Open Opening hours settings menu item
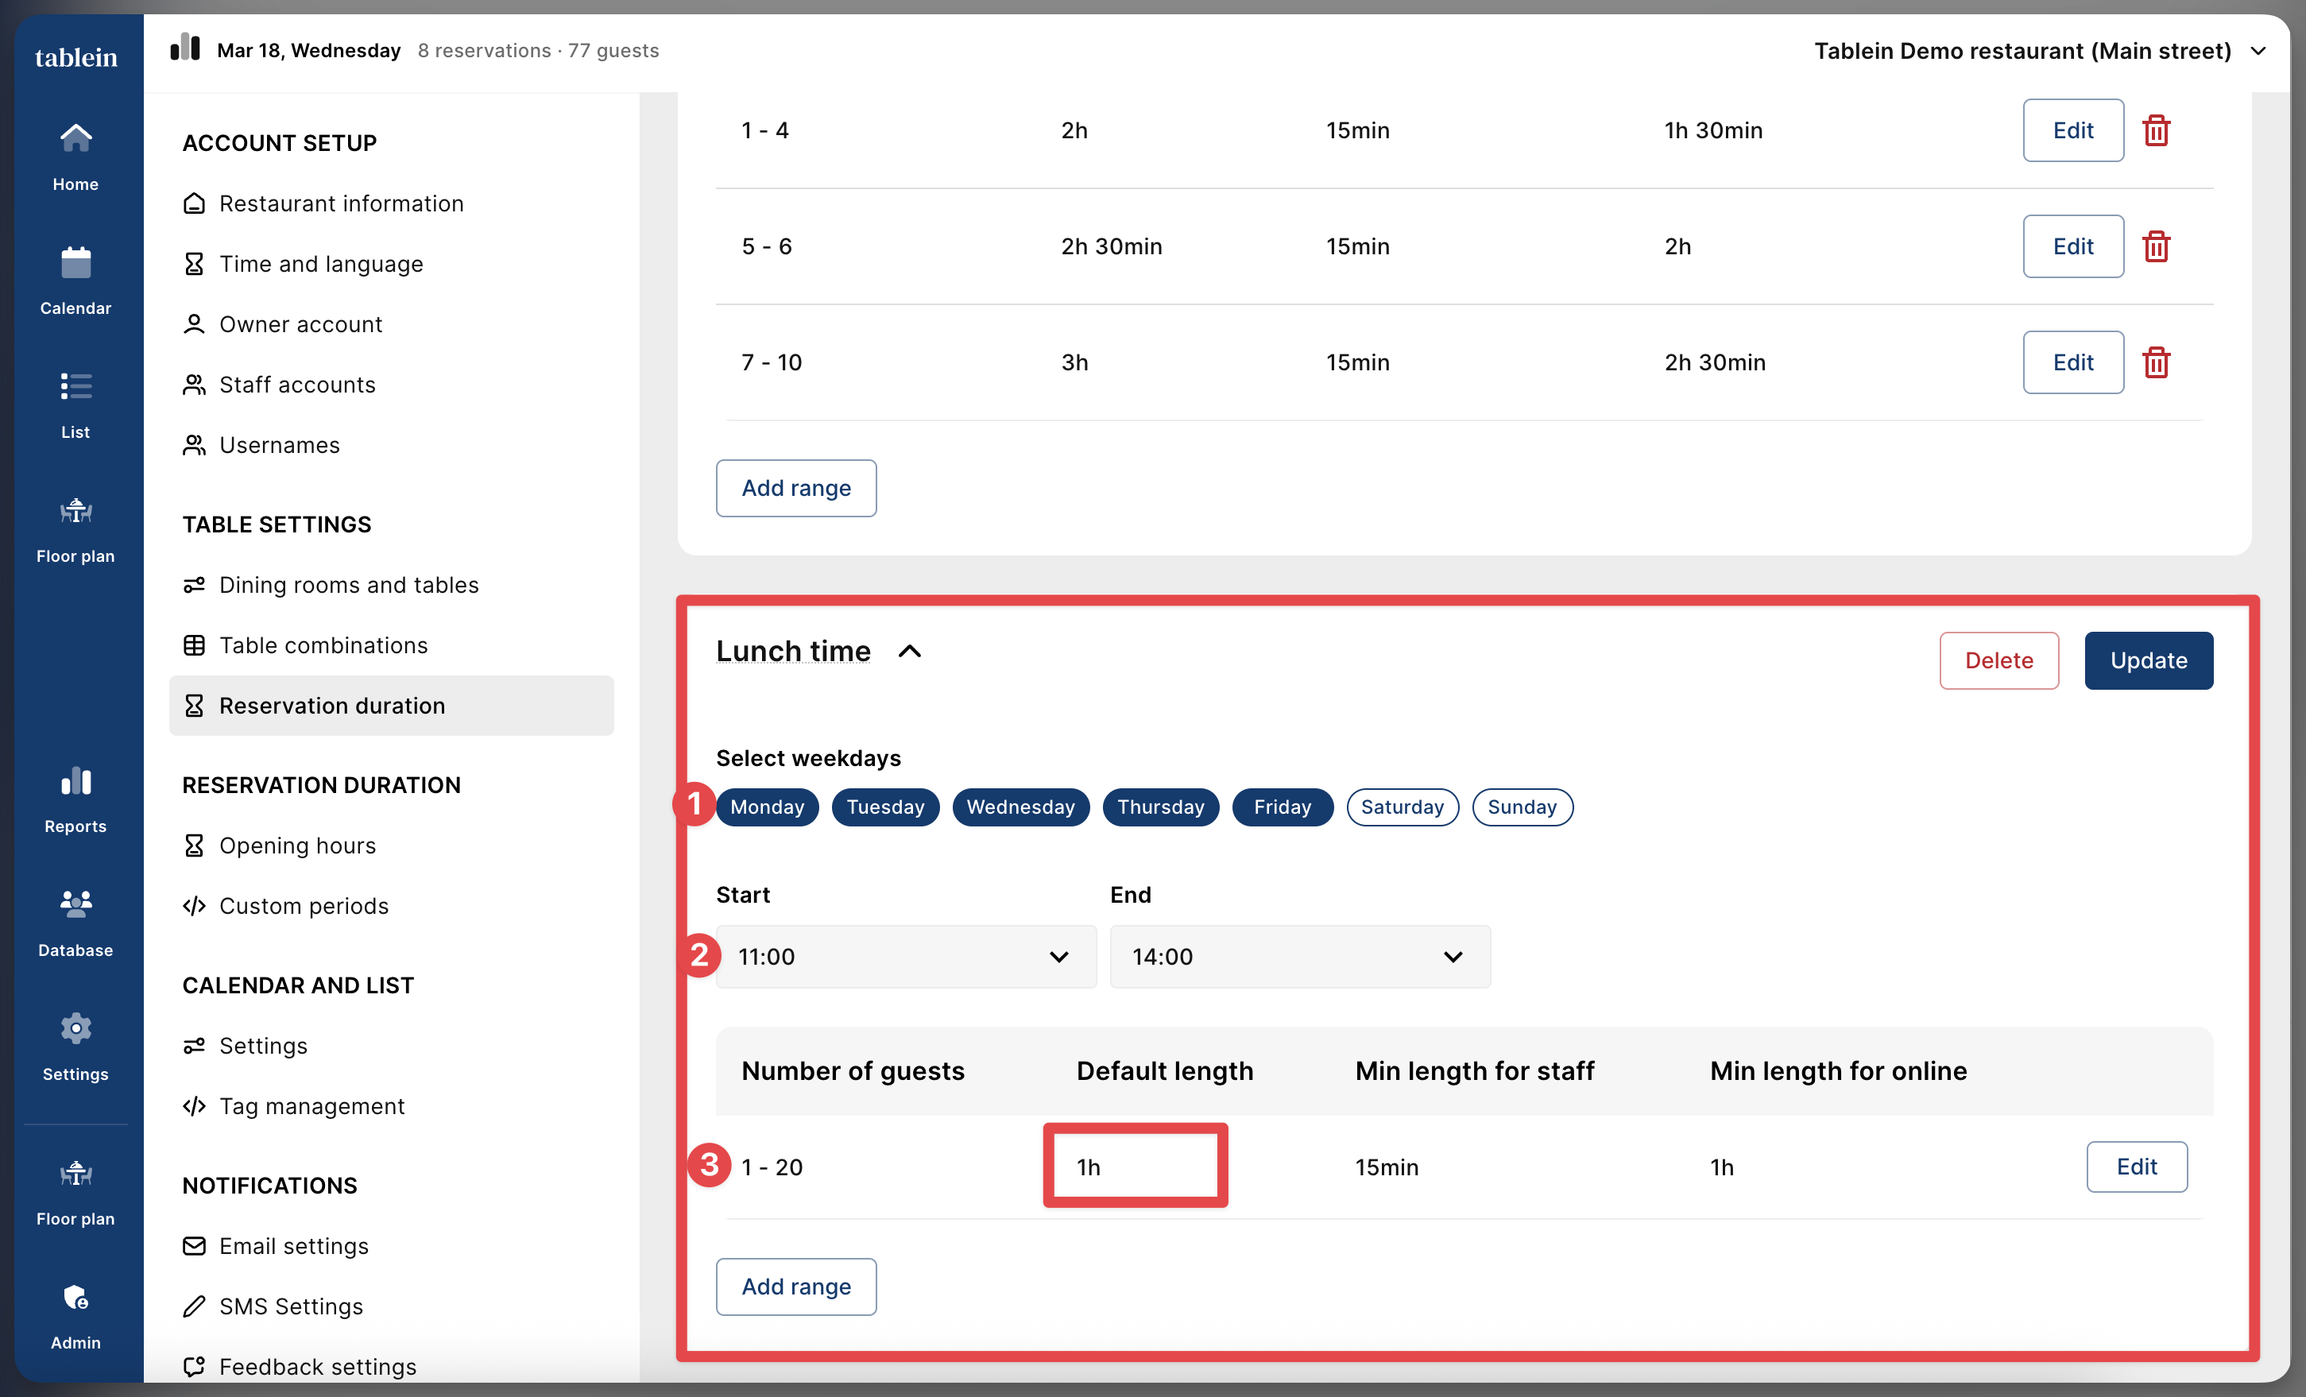 296,845
